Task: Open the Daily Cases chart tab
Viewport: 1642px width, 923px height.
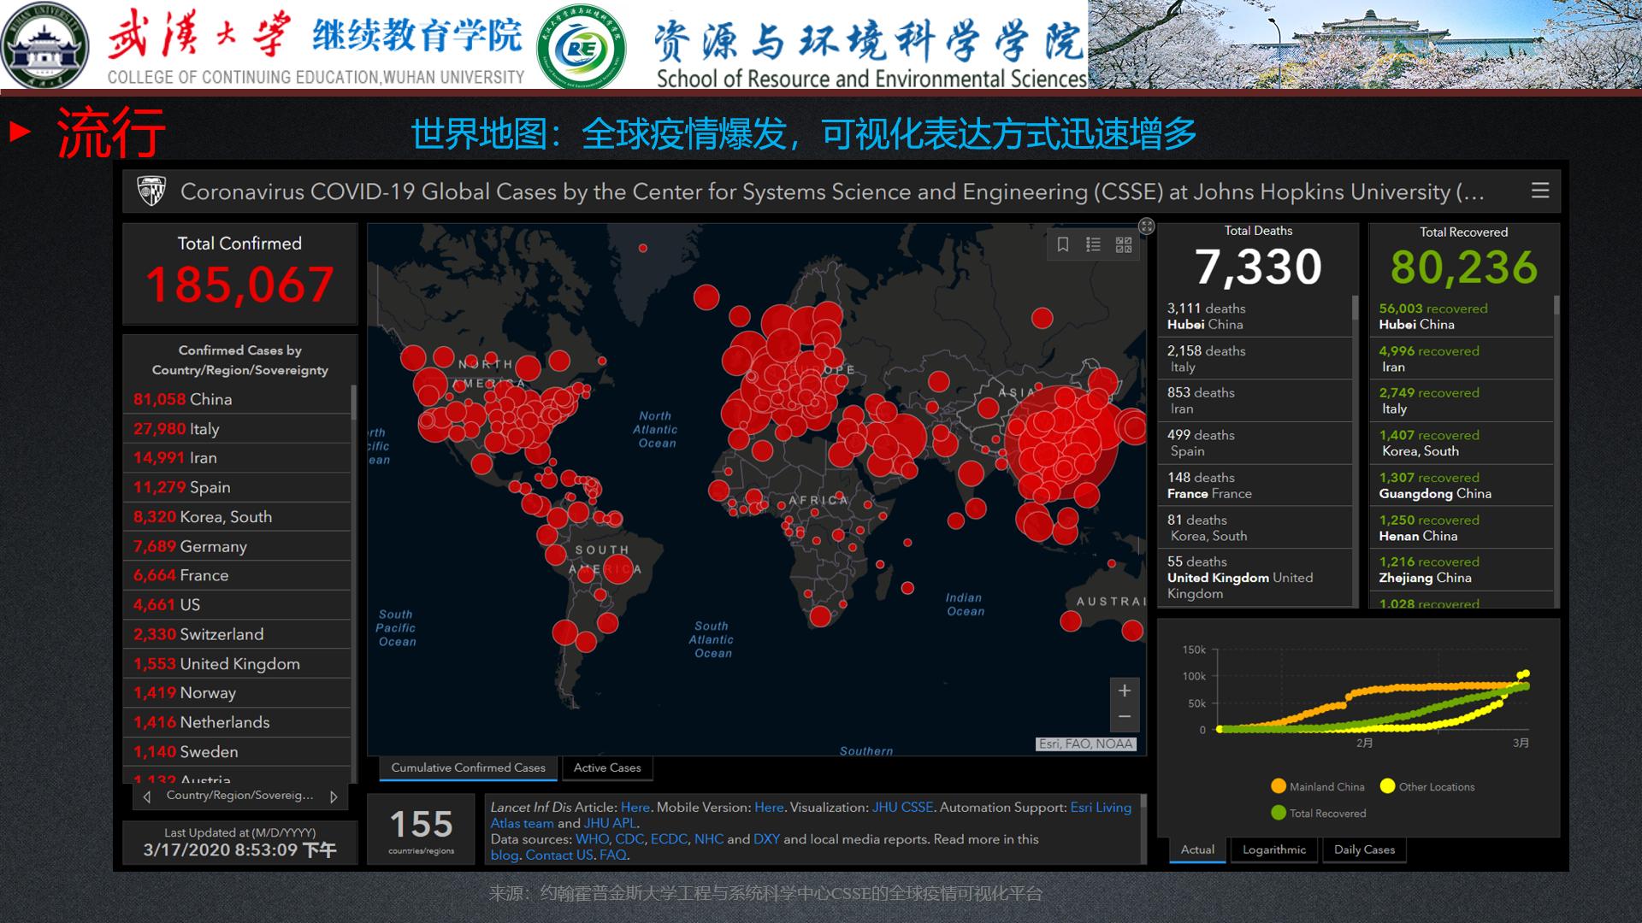Action: click(x=1364, y=850)
